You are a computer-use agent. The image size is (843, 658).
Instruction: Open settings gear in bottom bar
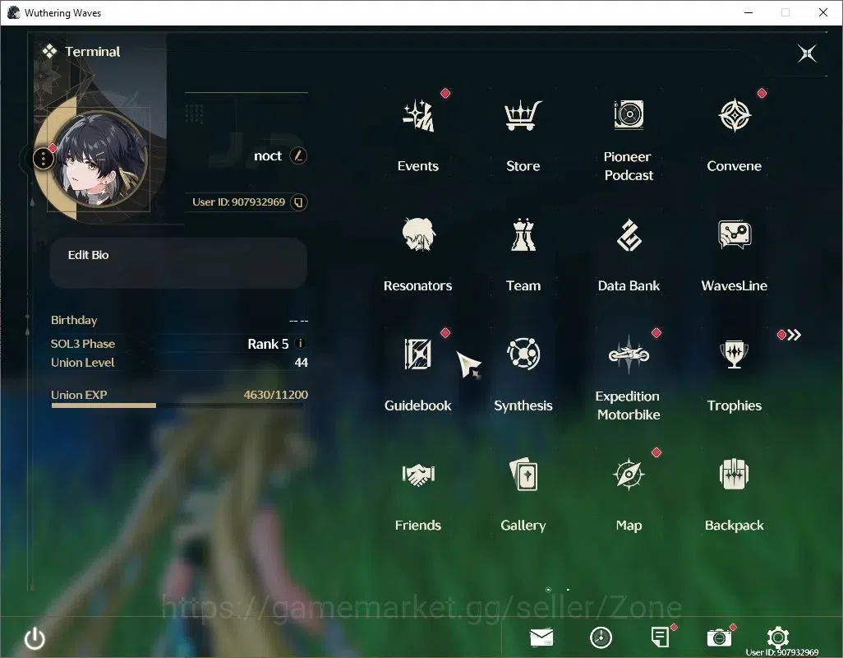pyautogui.click(x=777, y=637)
